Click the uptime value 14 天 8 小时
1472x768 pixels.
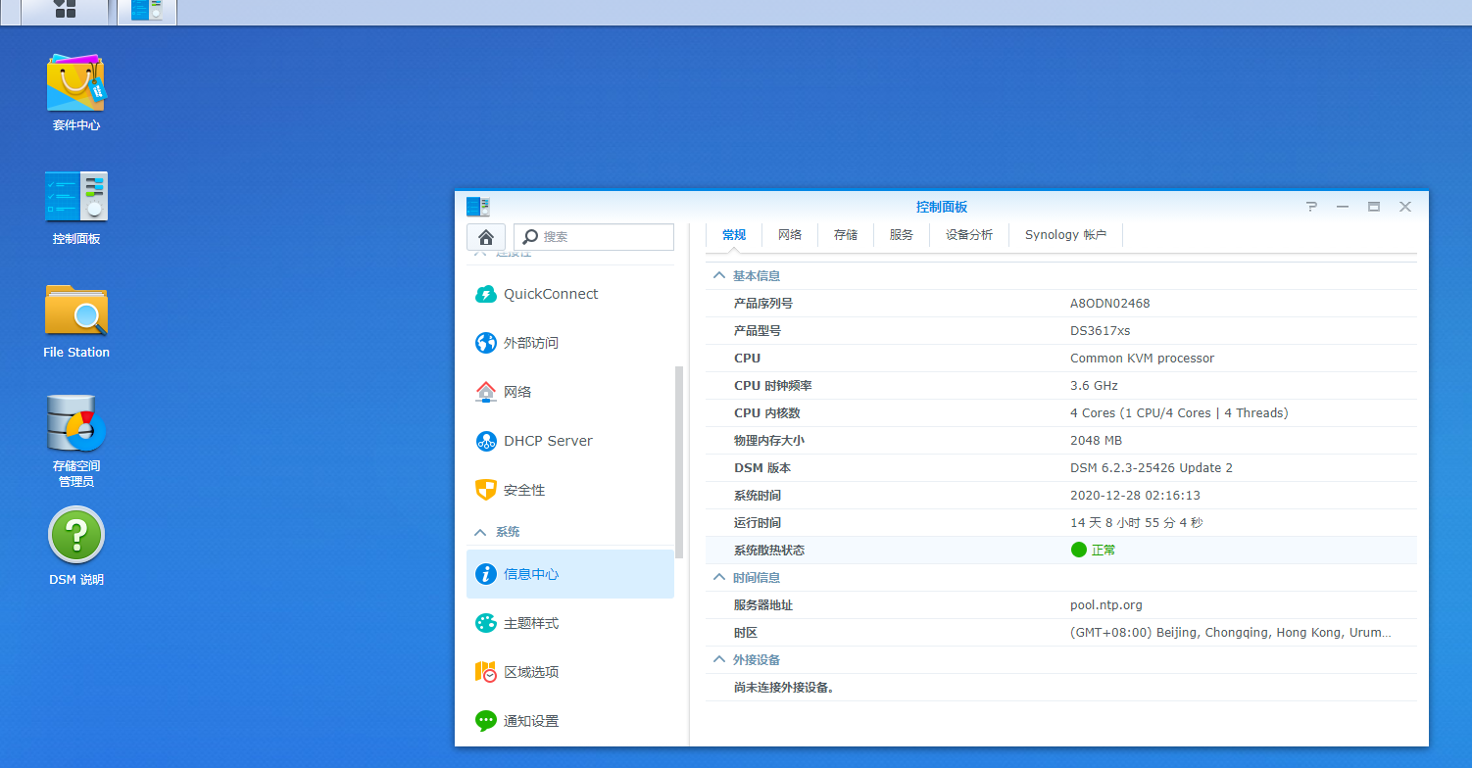coord(1137,523)
